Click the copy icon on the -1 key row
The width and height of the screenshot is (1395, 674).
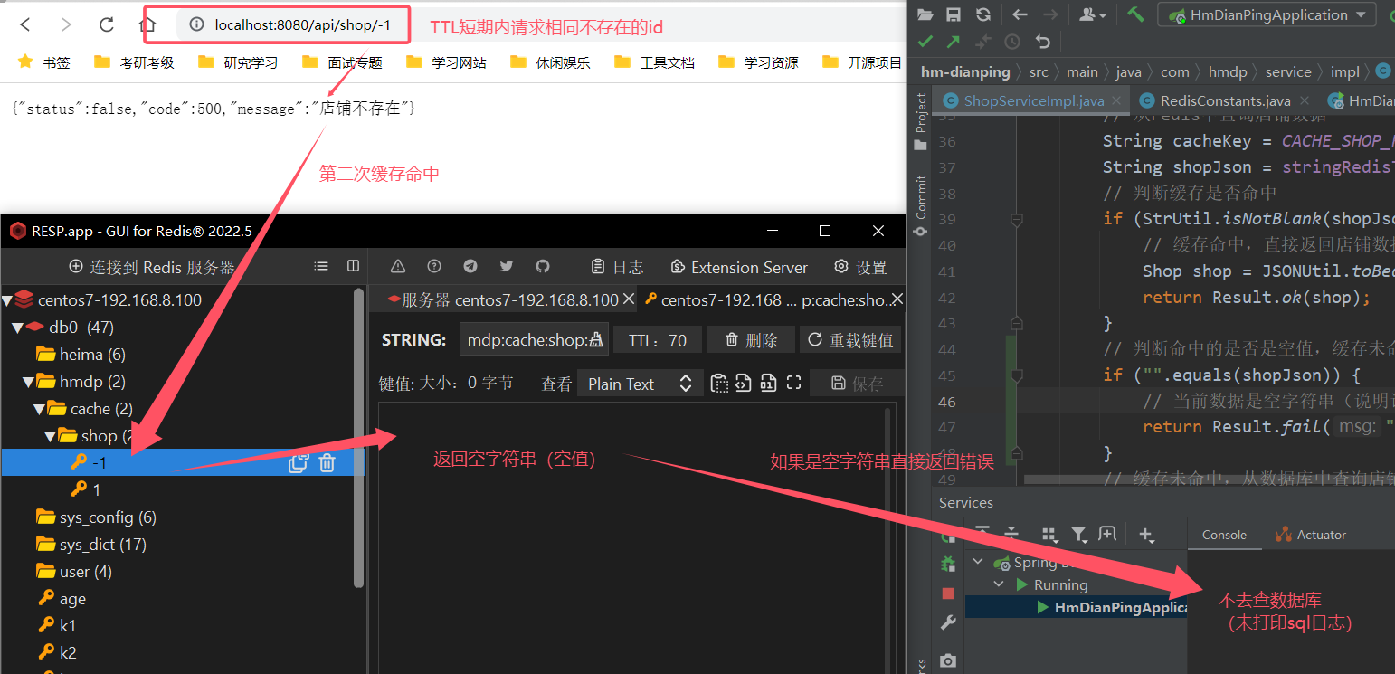coord(299,463)
